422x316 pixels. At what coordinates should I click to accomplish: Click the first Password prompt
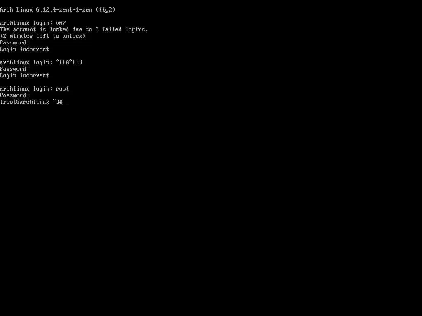14,43
